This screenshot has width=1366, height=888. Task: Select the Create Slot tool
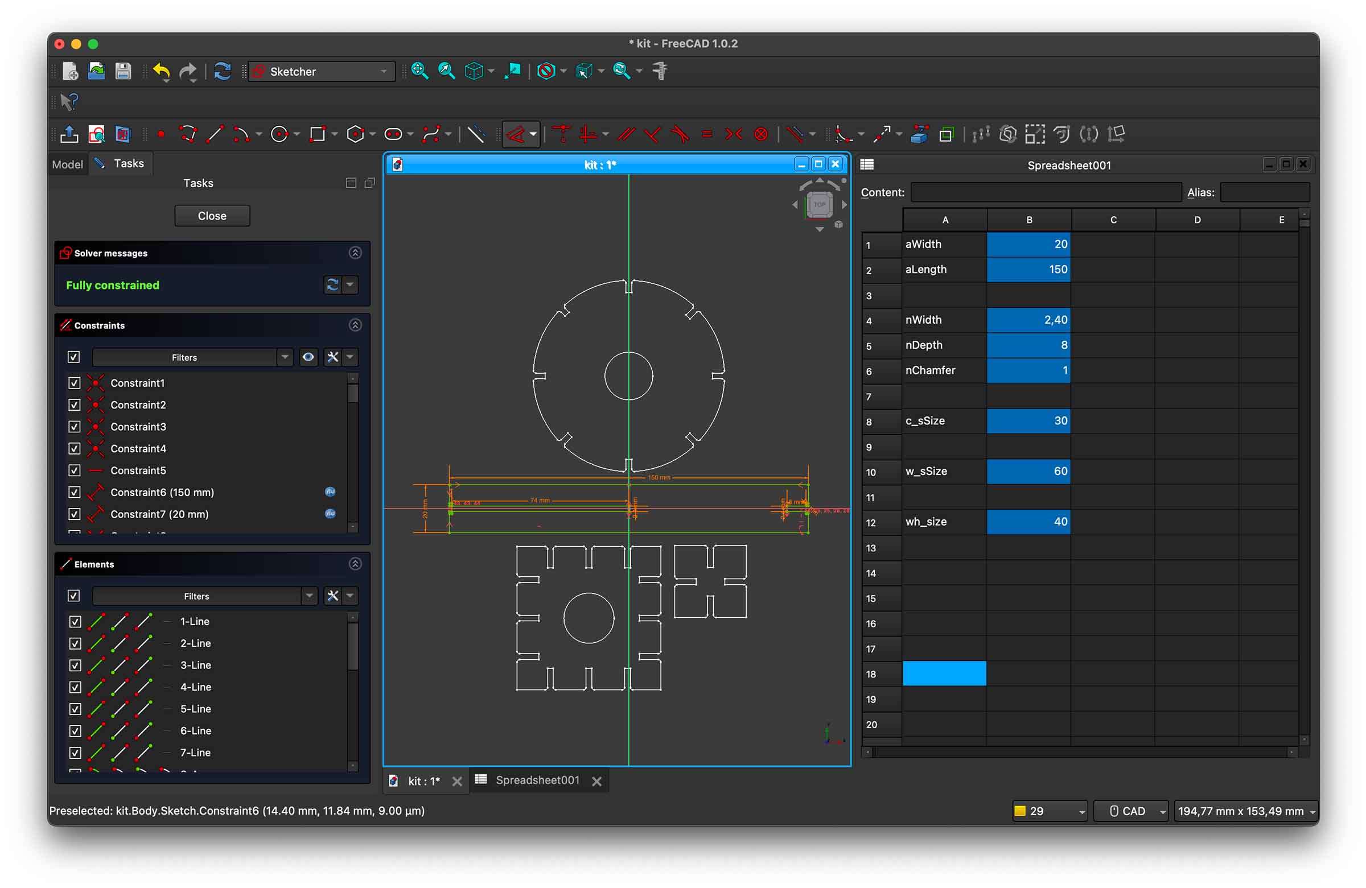393,134
